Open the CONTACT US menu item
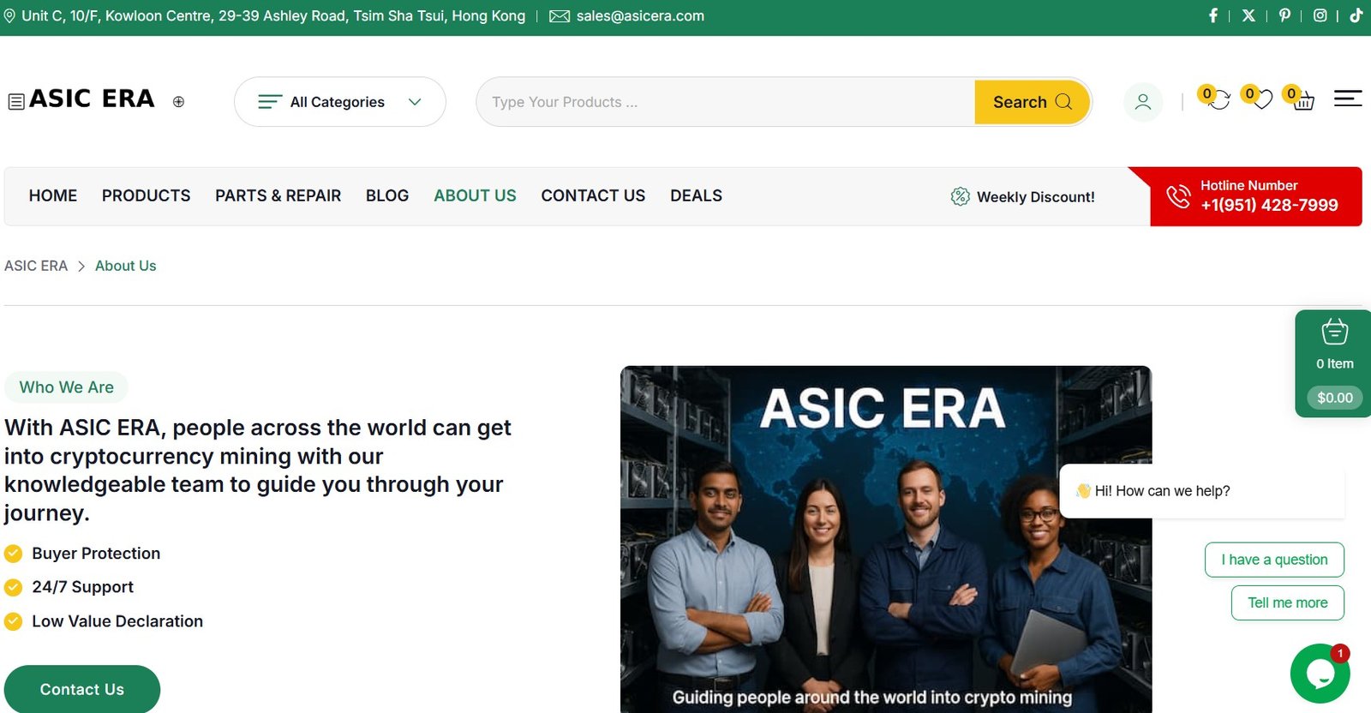Viewport: 1371px width, 713px height. click(593, 195)
